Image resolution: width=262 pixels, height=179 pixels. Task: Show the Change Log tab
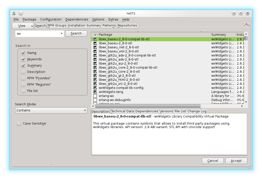[x=197, y=111]
